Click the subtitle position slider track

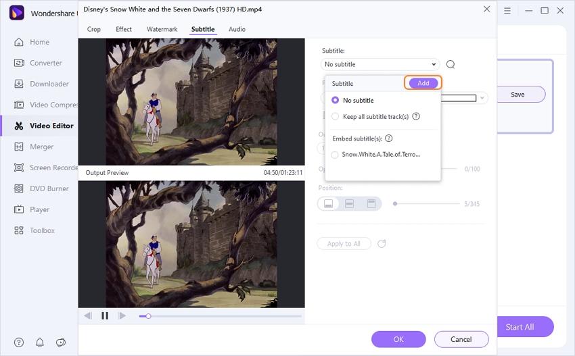pyautogui.click(x=426, y=203)
